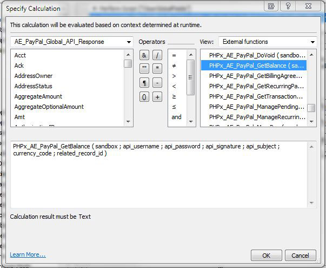Image resolution: width=326 pixels, height=268 pixels.
Task: Insert the division slash operator
Action: [x=157, y=55]
